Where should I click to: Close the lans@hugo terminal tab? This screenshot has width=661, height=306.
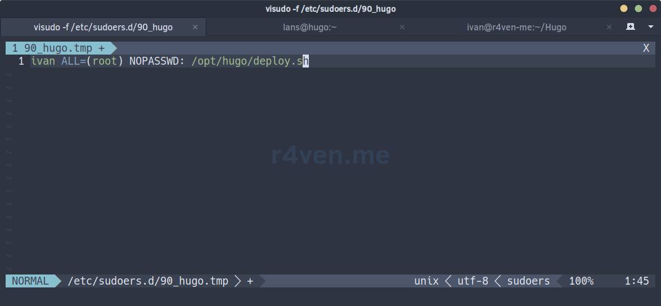coord(402,27)
